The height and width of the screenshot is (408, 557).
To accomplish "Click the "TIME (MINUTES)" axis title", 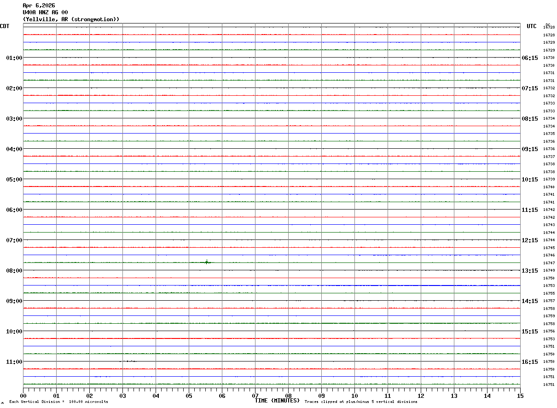I will coord(277,401).
